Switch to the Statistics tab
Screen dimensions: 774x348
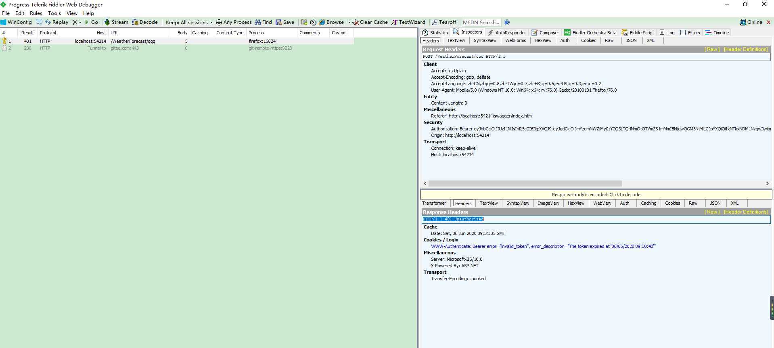[x=435, y=33]
